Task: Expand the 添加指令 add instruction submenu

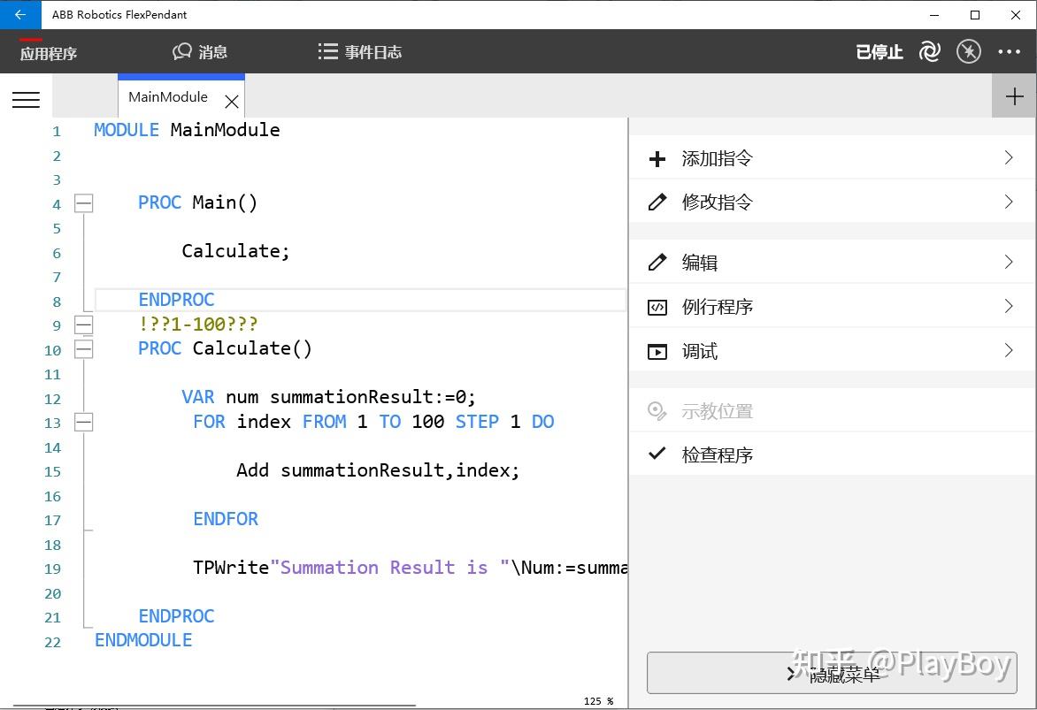Action: coord(832,159)
